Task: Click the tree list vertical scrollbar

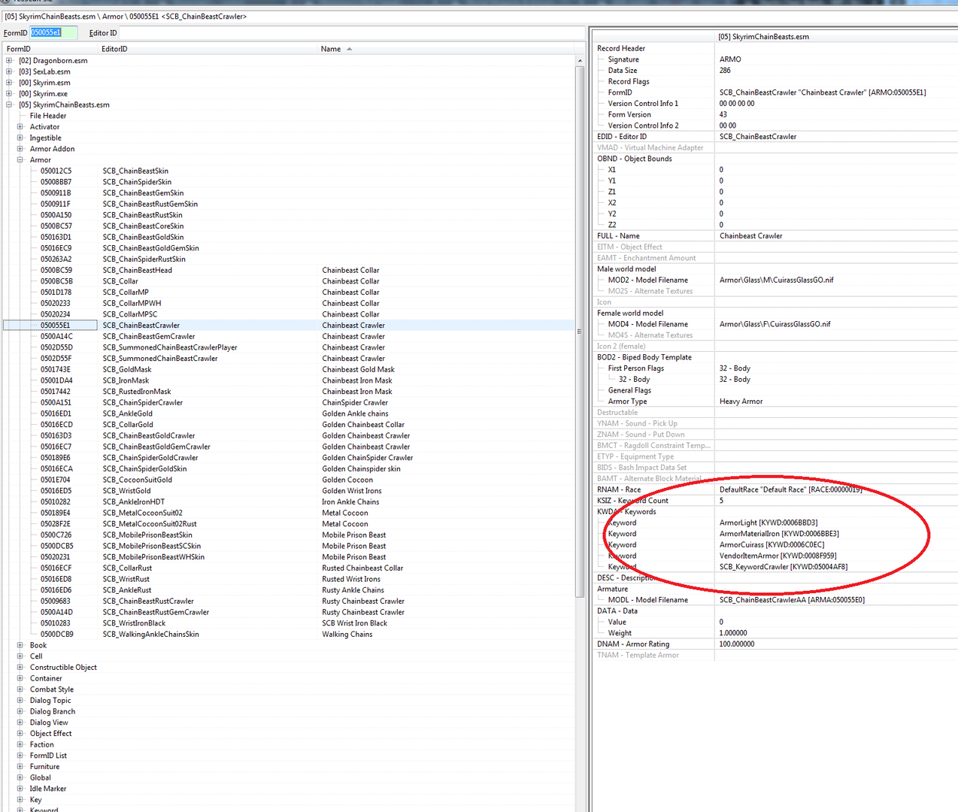Action: tap(580, 331)
